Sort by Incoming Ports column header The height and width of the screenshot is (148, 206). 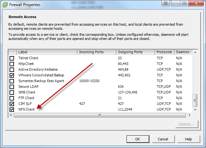[x=97, y=52]
